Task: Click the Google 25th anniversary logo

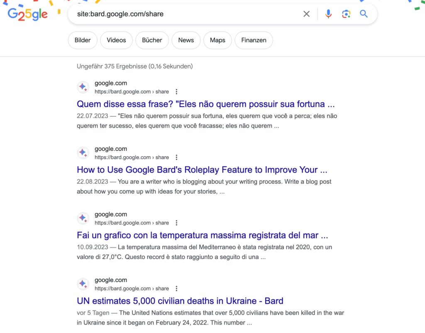Action: (x=27, y=15)
